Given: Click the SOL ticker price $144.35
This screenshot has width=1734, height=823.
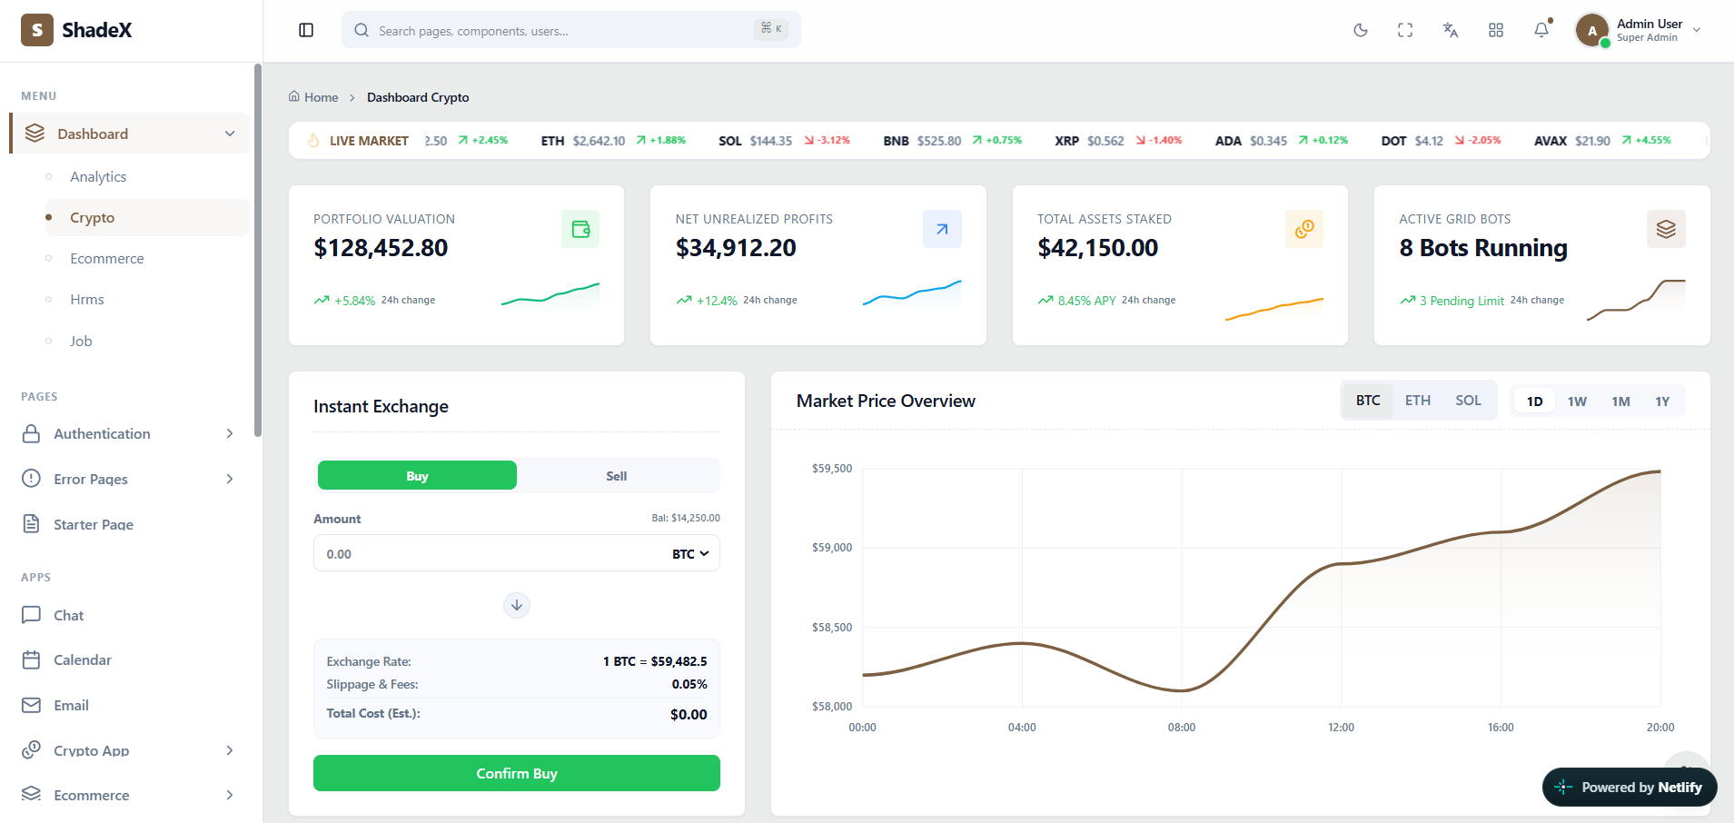Looking at the screenshot, I should click(770, 141).
